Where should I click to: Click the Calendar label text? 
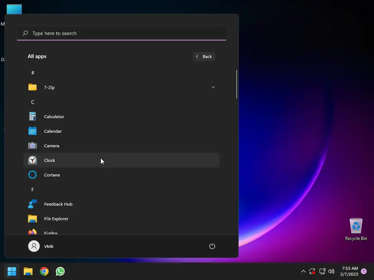point(53,131)
